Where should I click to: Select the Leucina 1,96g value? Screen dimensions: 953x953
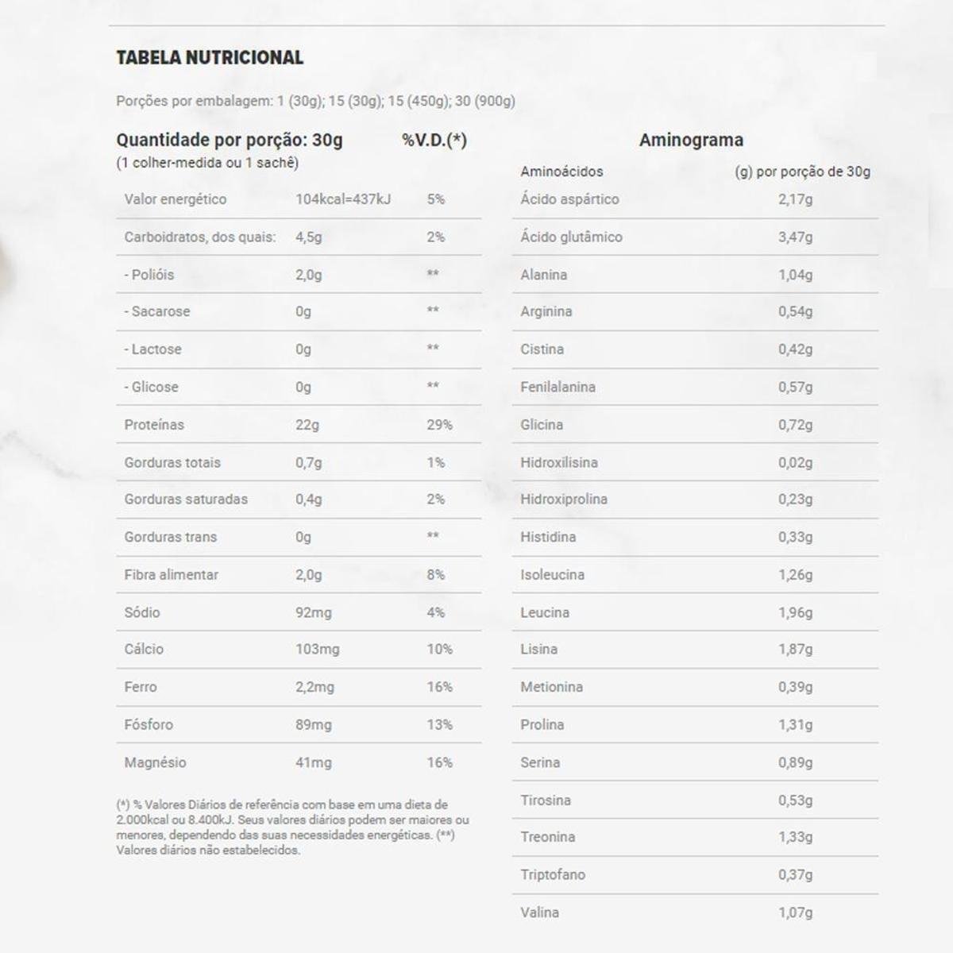[x=795, y=612]
